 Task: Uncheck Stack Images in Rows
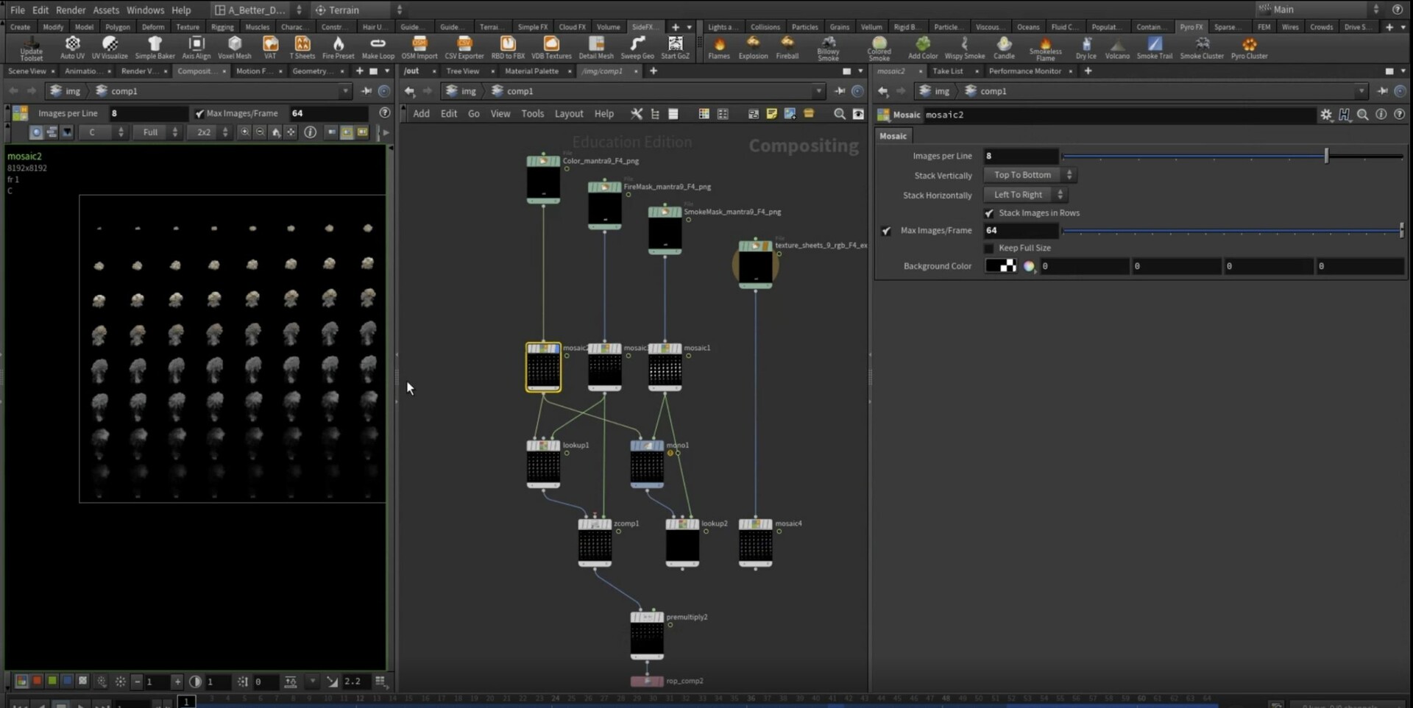[990, 212]
